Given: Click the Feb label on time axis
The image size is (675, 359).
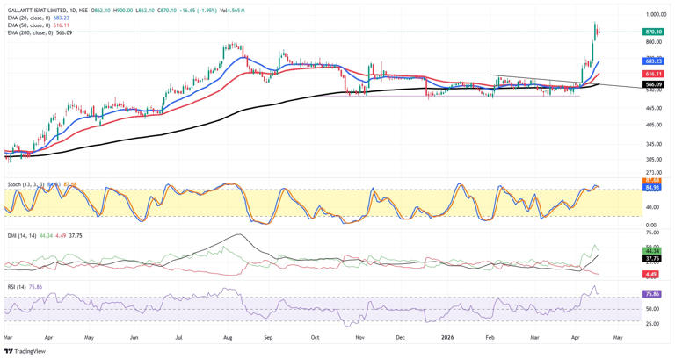Looking at the screenshot, I should (490, 338).
